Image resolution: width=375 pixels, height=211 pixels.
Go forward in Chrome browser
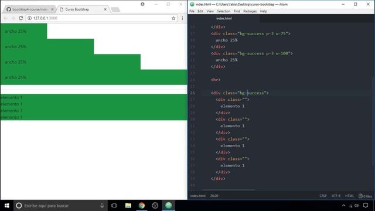13,18
